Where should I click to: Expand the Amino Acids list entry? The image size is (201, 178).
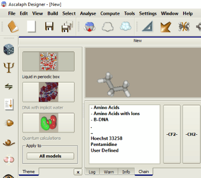click(x=105, y=108)
